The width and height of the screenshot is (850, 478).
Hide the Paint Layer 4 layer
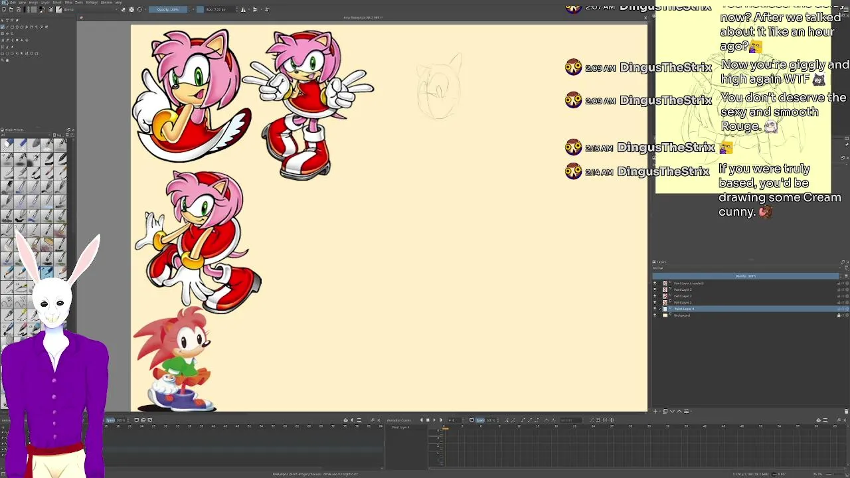click(655, 309)
